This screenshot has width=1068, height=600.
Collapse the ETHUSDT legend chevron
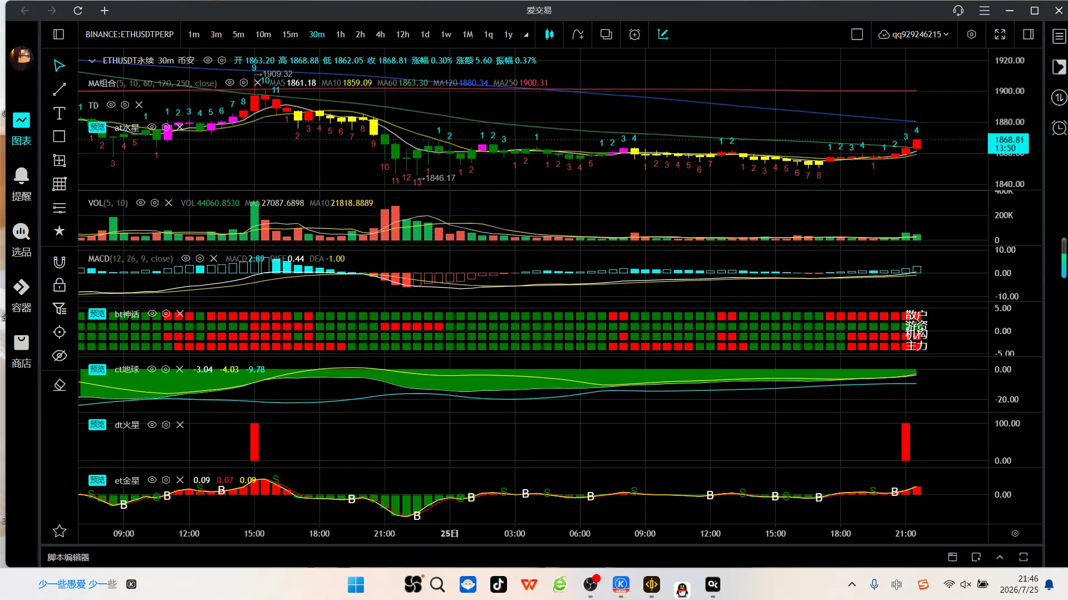tap(92, 60)
